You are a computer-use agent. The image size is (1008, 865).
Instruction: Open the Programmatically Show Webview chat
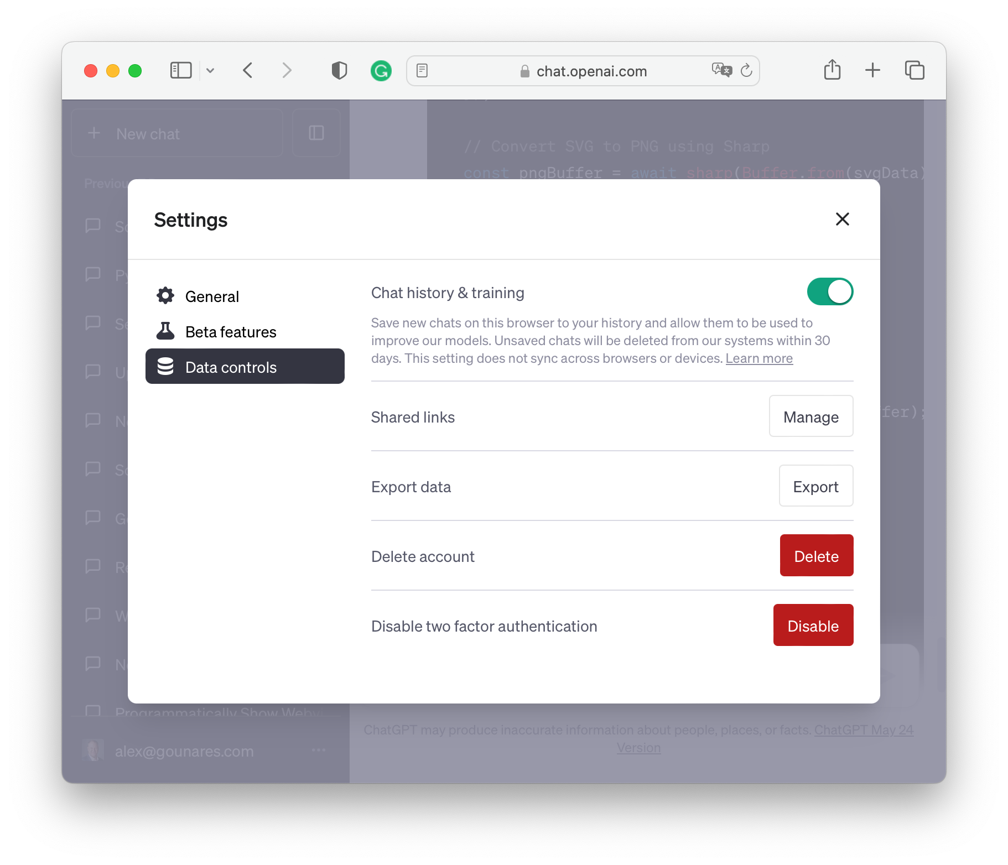click(206, 710)
